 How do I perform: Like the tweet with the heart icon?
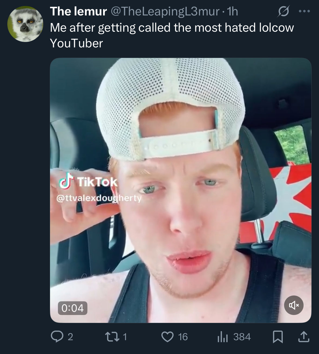coord(167,337)
